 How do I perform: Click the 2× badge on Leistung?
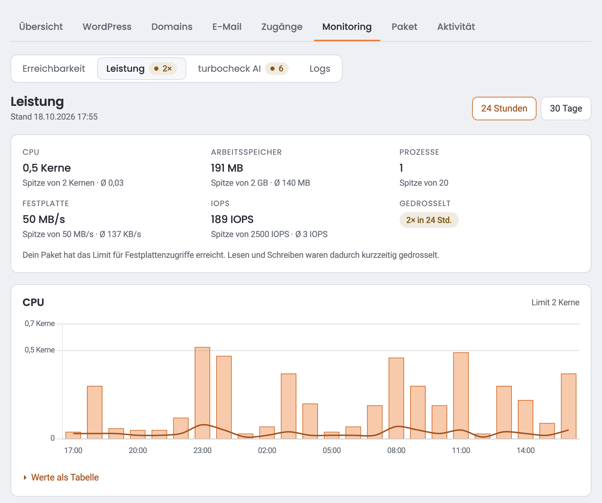coord(163,69)
